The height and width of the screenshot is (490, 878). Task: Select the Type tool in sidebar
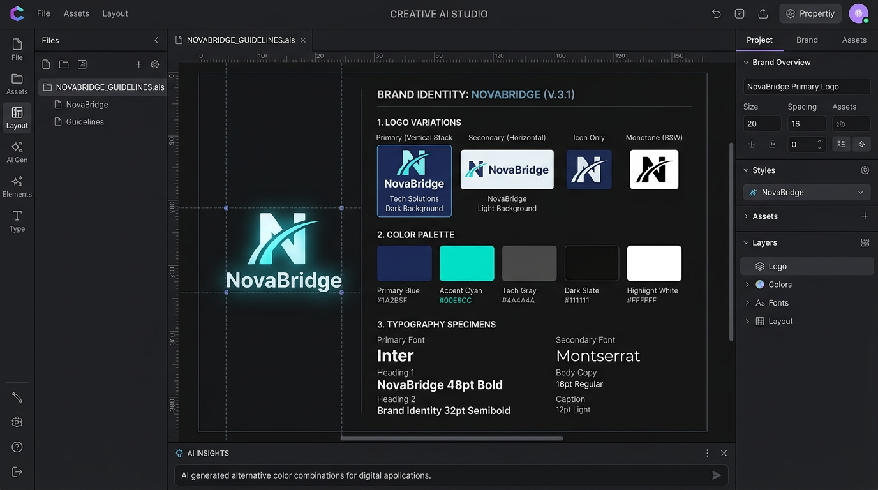tap(17, 221)
